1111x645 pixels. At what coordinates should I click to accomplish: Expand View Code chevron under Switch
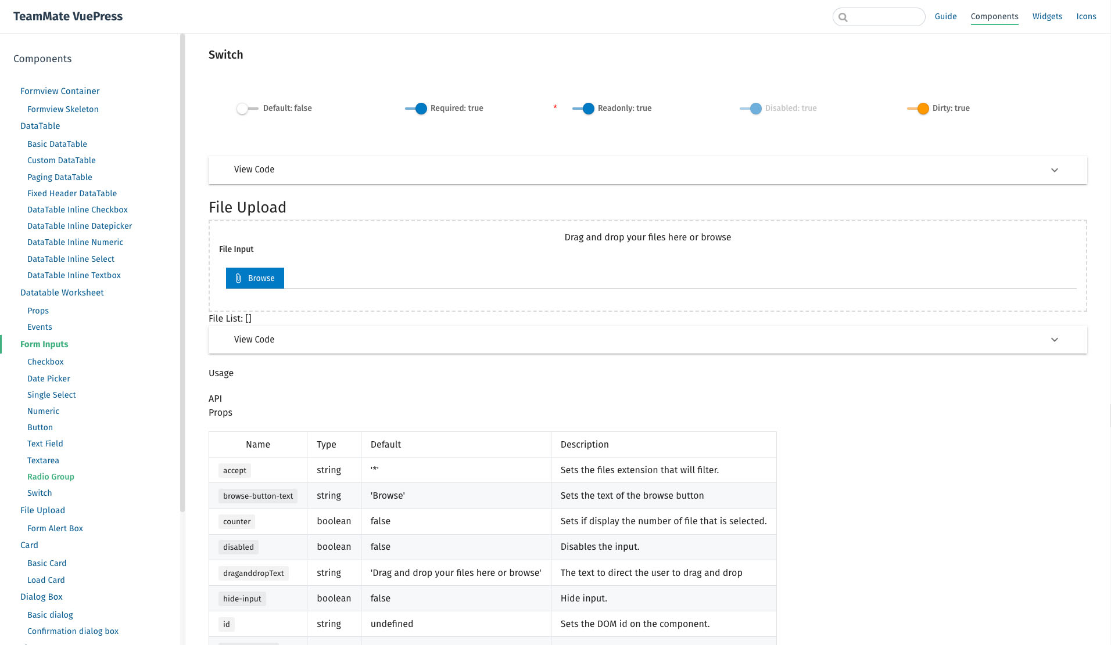(x=1054, y=170)
